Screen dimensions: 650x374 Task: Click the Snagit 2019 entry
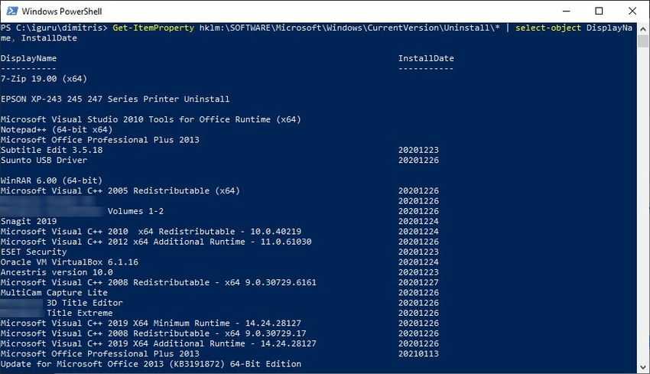click(x=28, y=221)
